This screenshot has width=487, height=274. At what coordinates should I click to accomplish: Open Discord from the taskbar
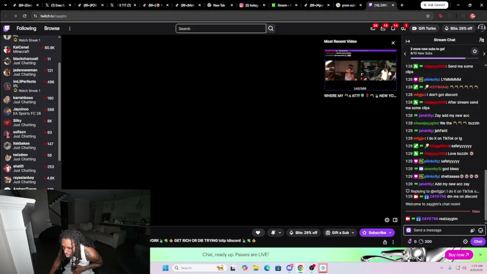point(290,268)
